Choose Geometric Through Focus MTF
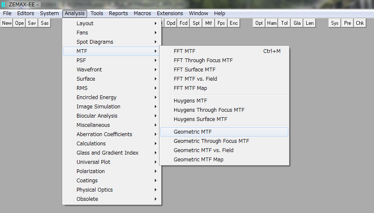The height and width of the screenshot is (213, 374). tap(224, 141)
